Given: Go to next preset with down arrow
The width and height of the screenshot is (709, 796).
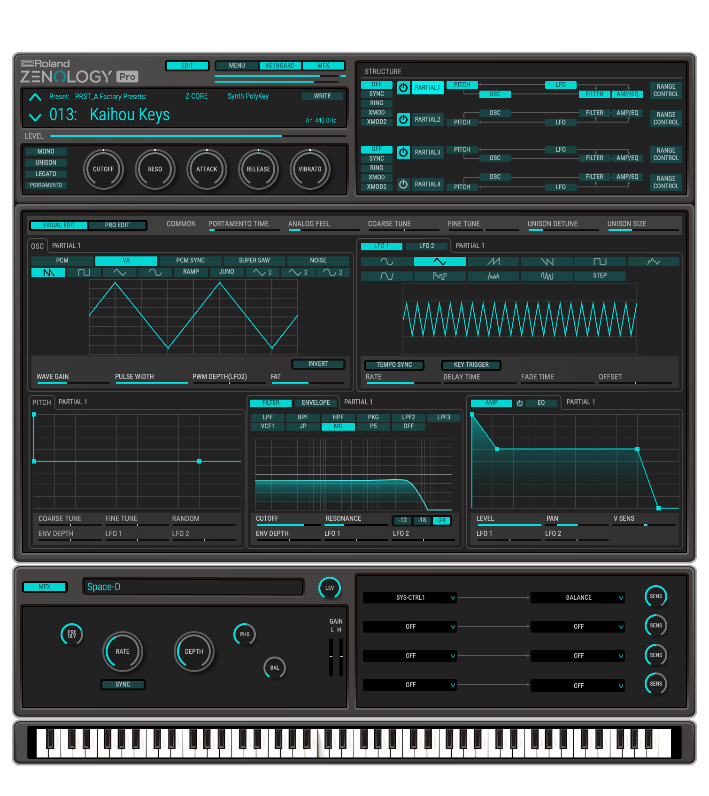Looking at the screenshot, I should pyautogui.click(x=35, y=116).
